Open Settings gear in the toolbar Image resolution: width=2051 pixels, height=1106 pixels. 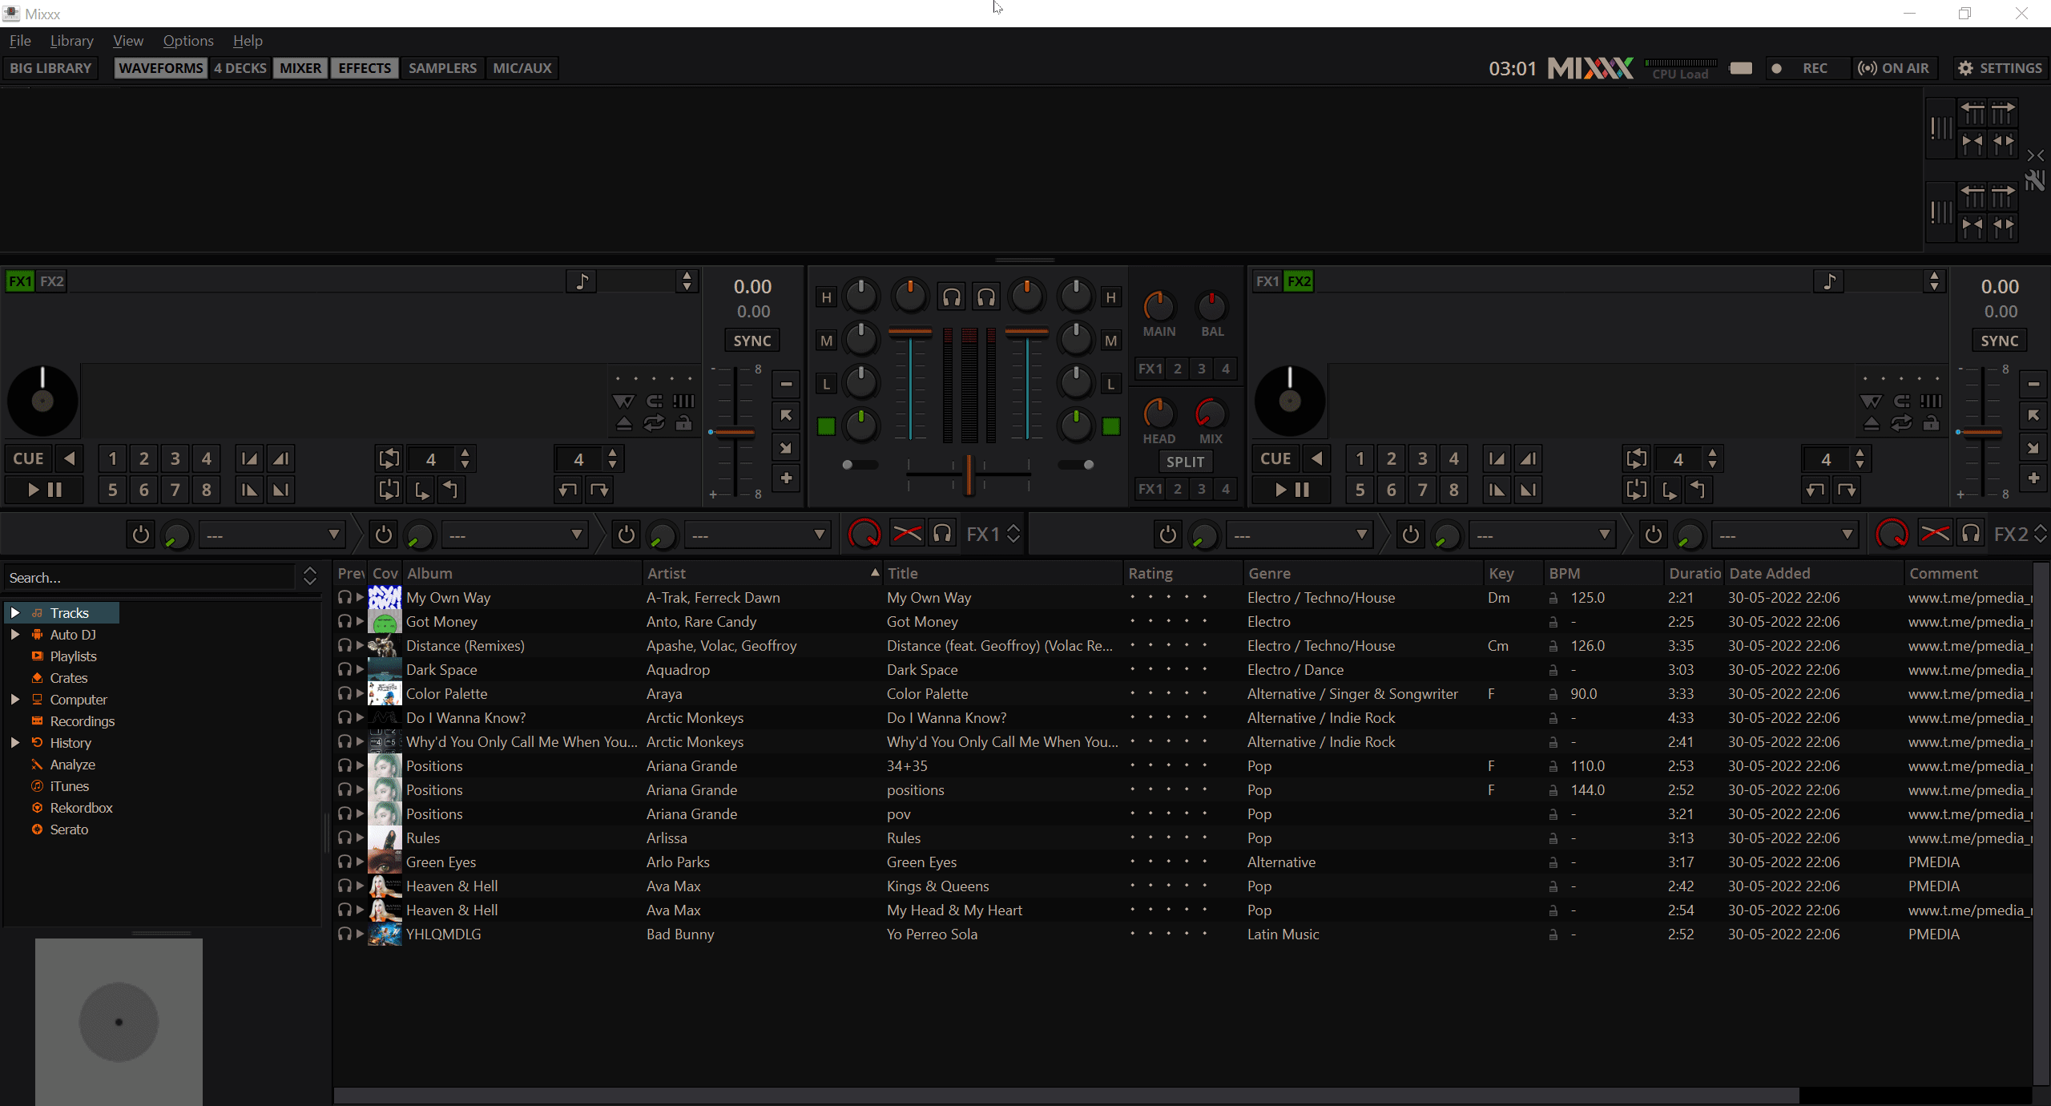(2000, 68)
